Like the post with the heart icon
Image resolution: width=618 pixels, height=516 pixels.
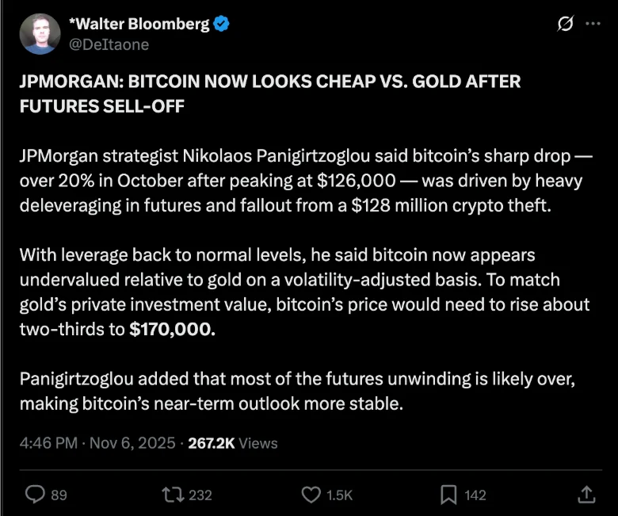312,494
